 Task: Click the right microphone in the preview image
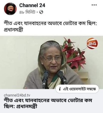tap(62, 77)
